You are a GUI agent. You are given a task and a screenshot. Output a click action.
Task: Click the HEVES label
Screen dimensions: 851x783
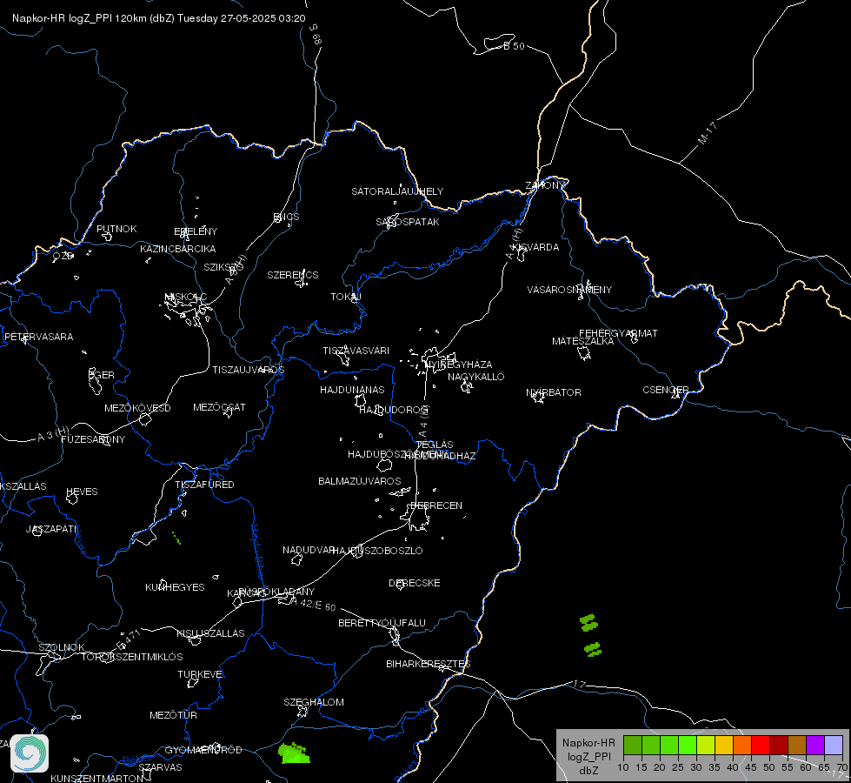pyautogui.click(x=82, y=492)
